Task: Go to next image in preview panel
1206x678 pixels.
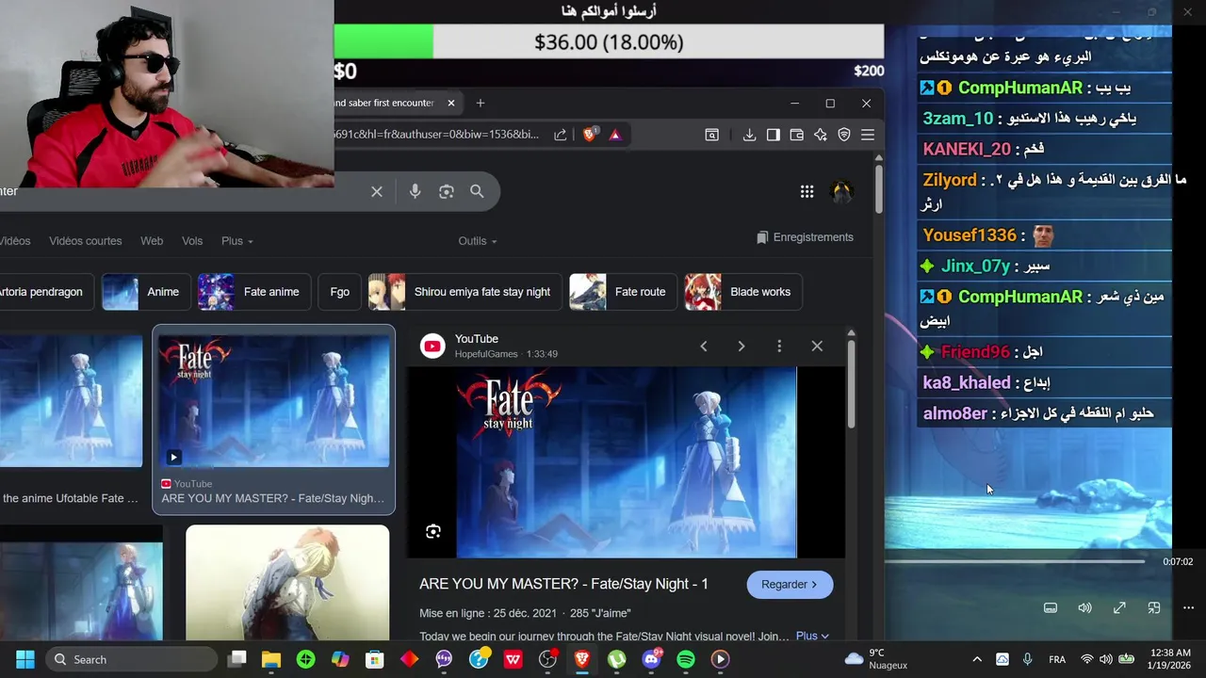Action: point(742,347)
